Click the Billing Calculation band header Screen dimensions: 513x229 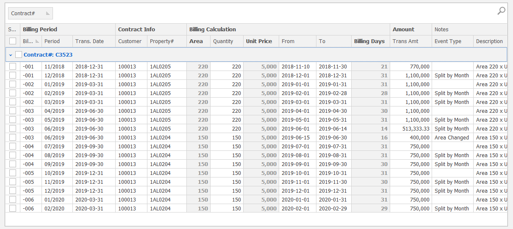213,30
